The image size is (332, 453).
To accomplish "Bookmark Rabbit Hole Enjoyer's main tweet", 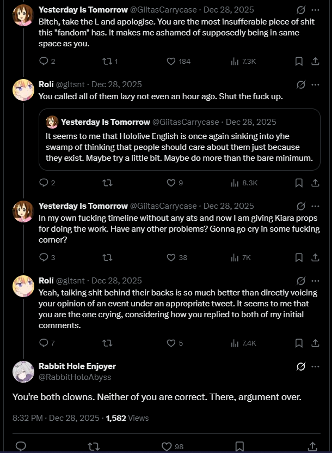I will (x=239, y=446).
